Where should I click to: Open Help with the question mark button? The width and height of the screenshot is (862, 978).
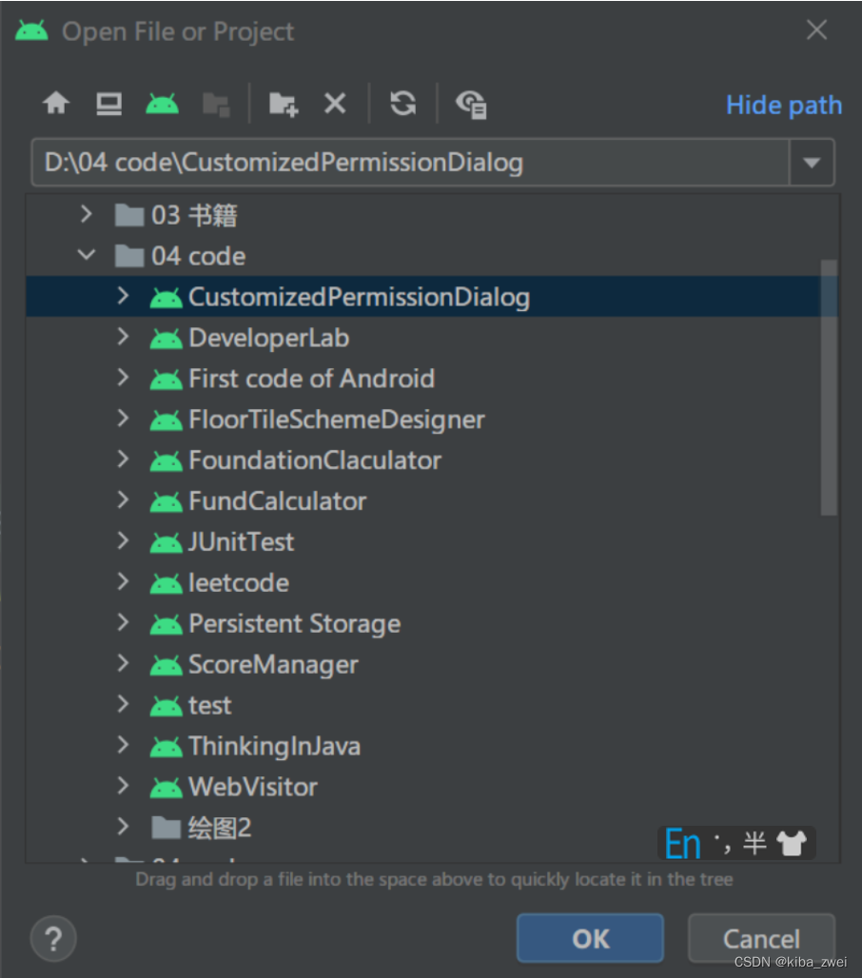point(53,938)
